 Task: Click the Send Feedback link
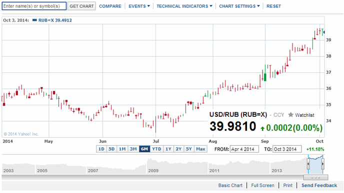pos(319,186)
